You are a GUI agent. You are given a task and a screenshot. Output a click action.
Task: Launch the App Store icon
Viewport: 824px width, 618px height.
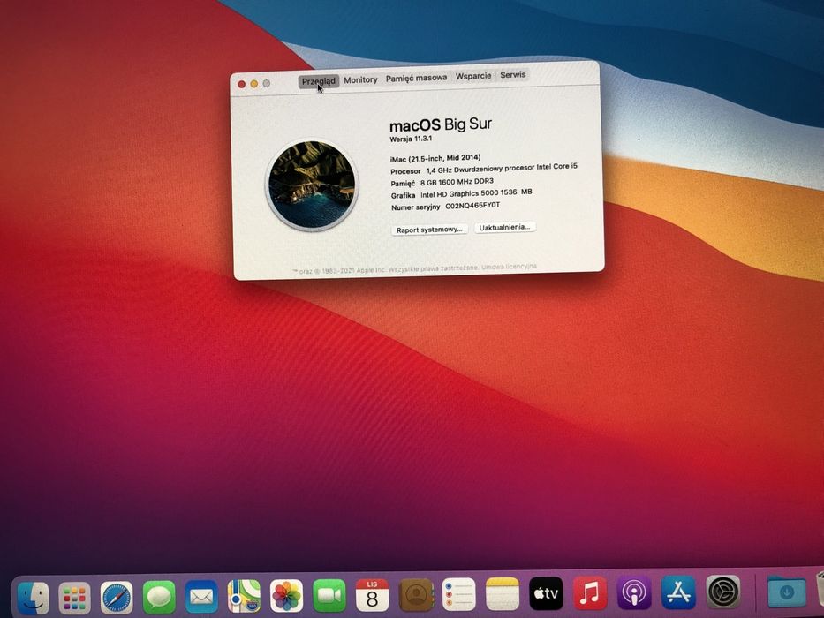[678, 592]
